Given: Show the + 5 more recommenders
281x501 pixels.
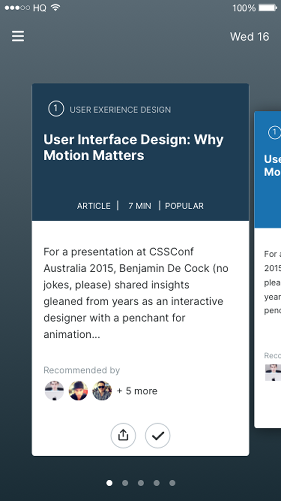Looking at the screenshot, I should click(137, 391).
